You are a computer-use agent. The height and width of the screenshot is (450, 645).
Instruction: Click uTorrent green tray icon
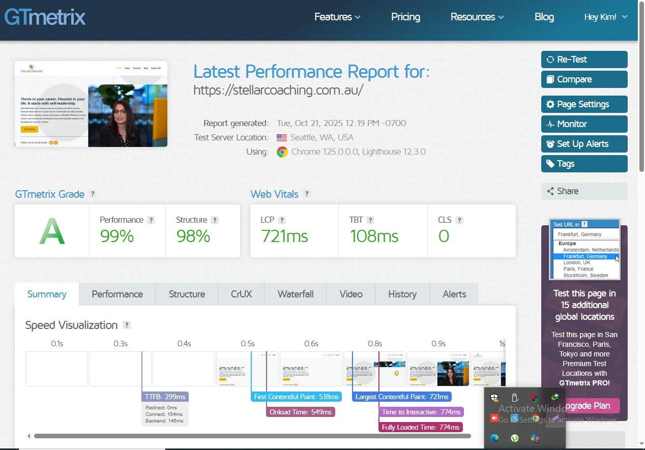(515, 438)
